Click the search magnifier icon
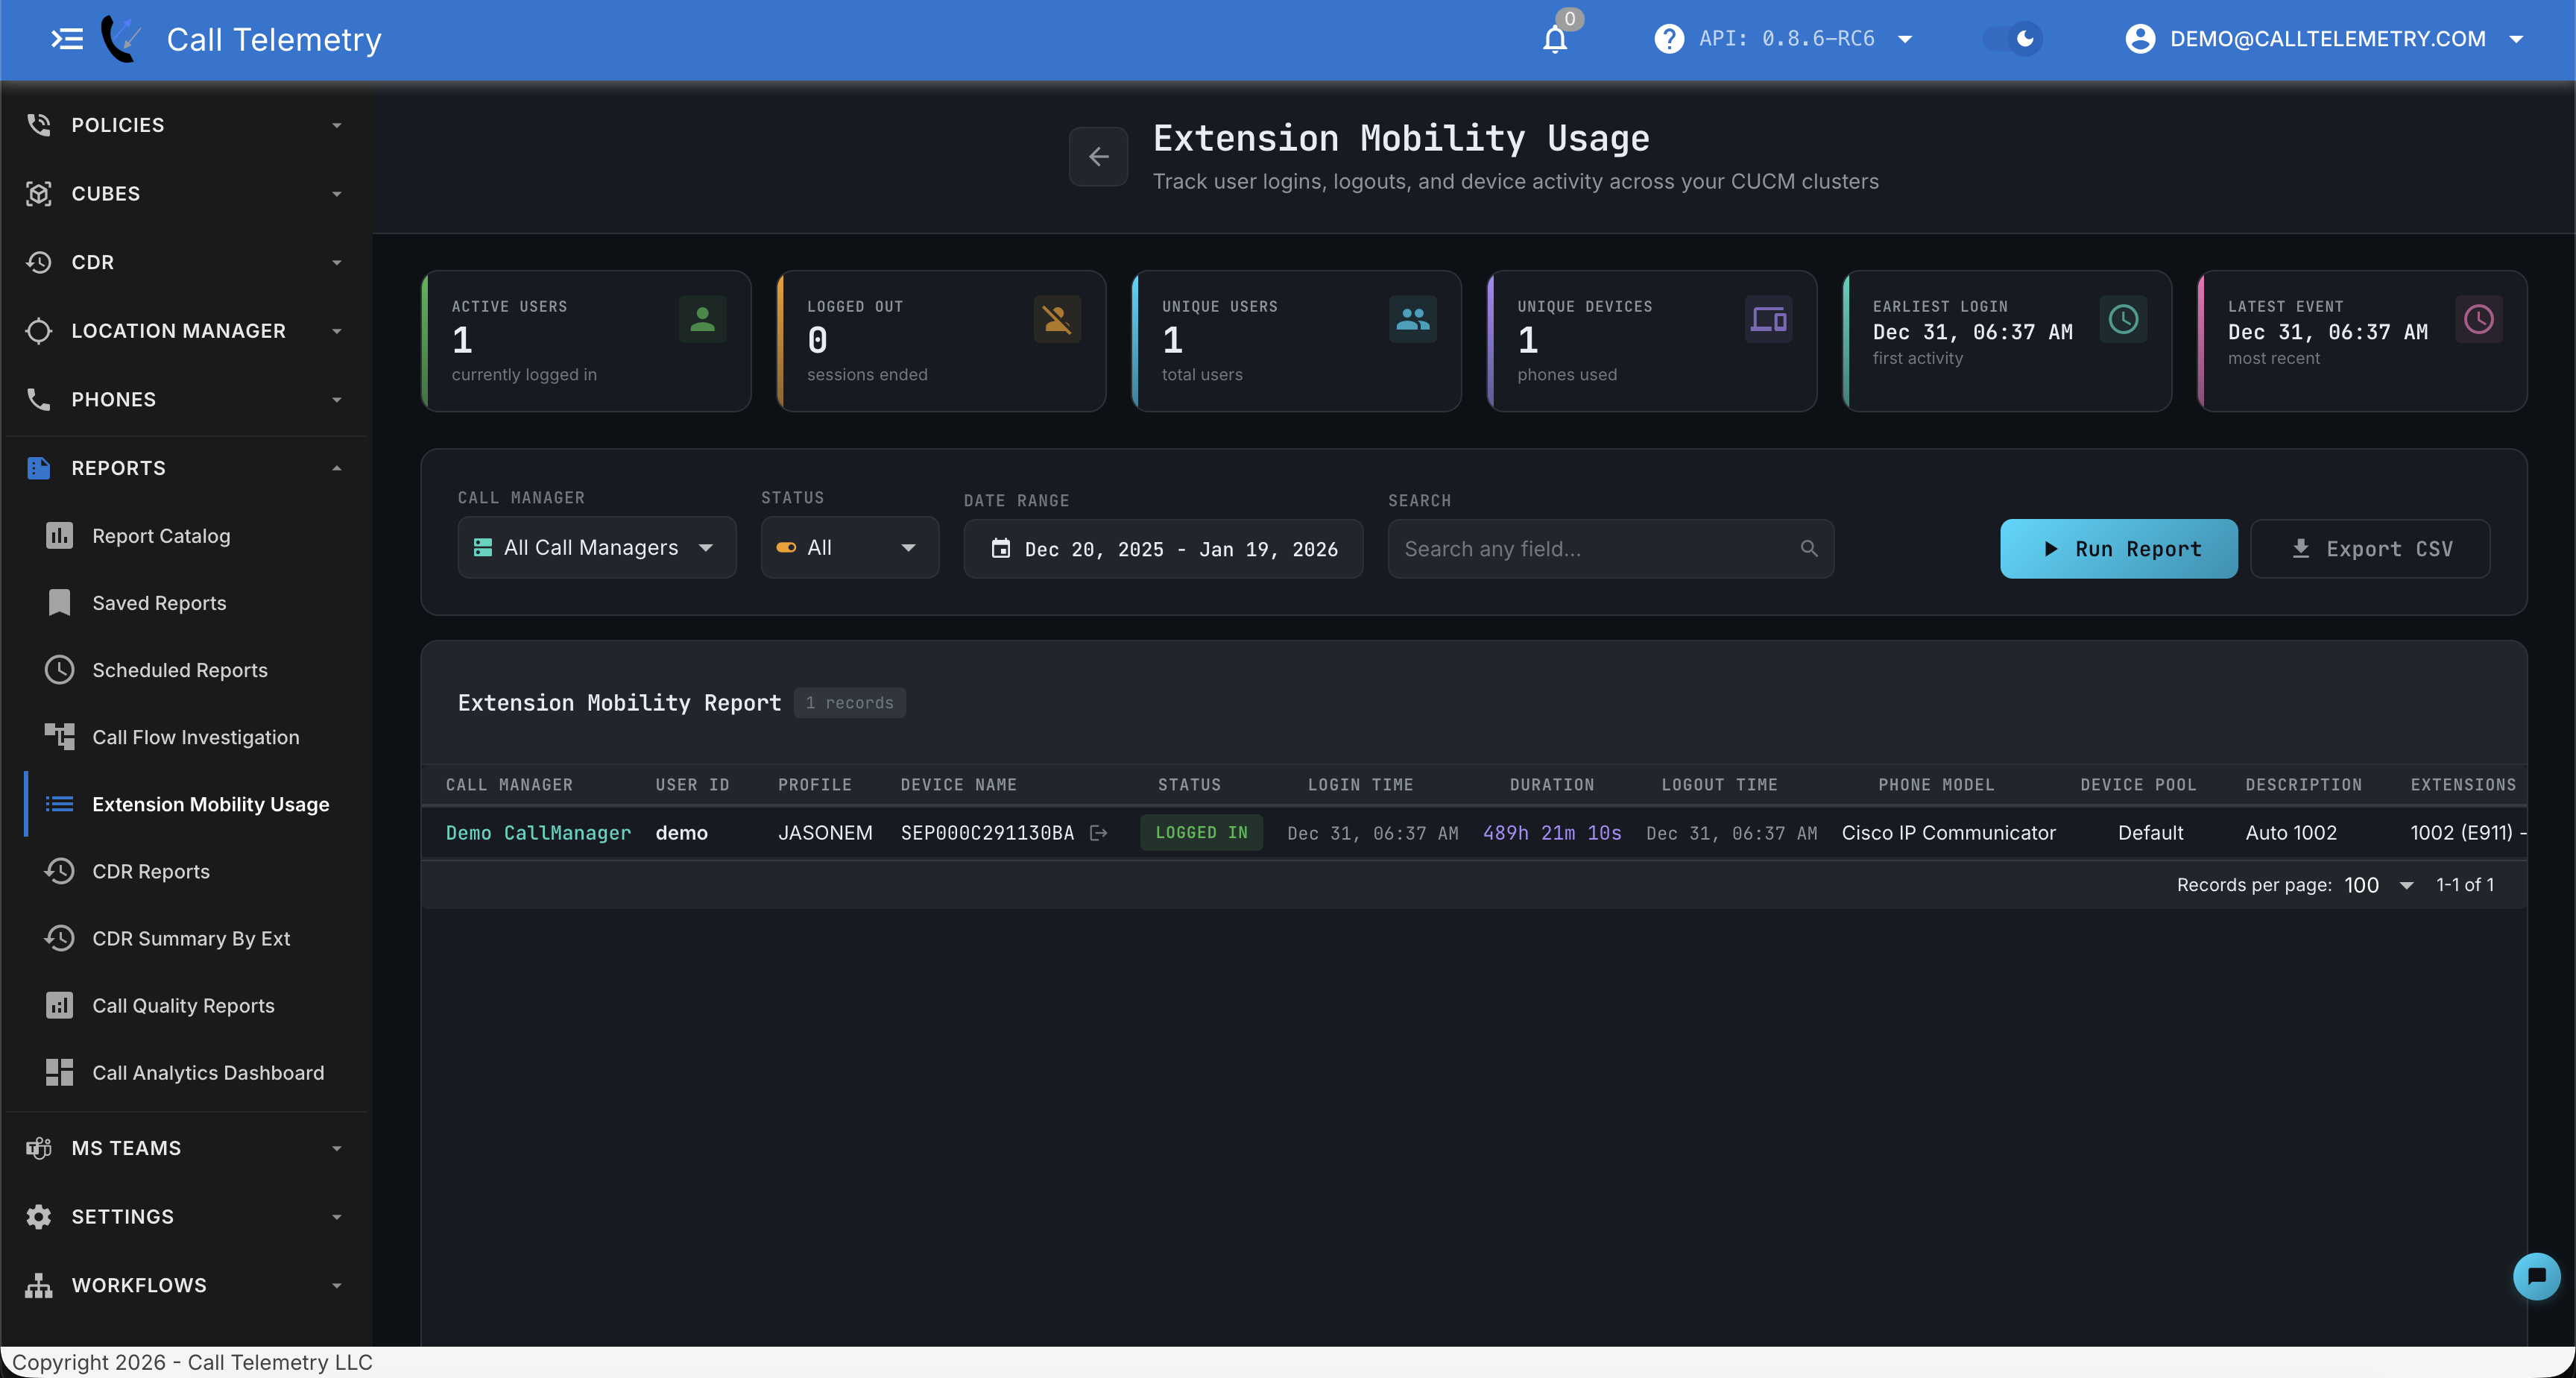2576x1378 pixels. click(1808, 548)
